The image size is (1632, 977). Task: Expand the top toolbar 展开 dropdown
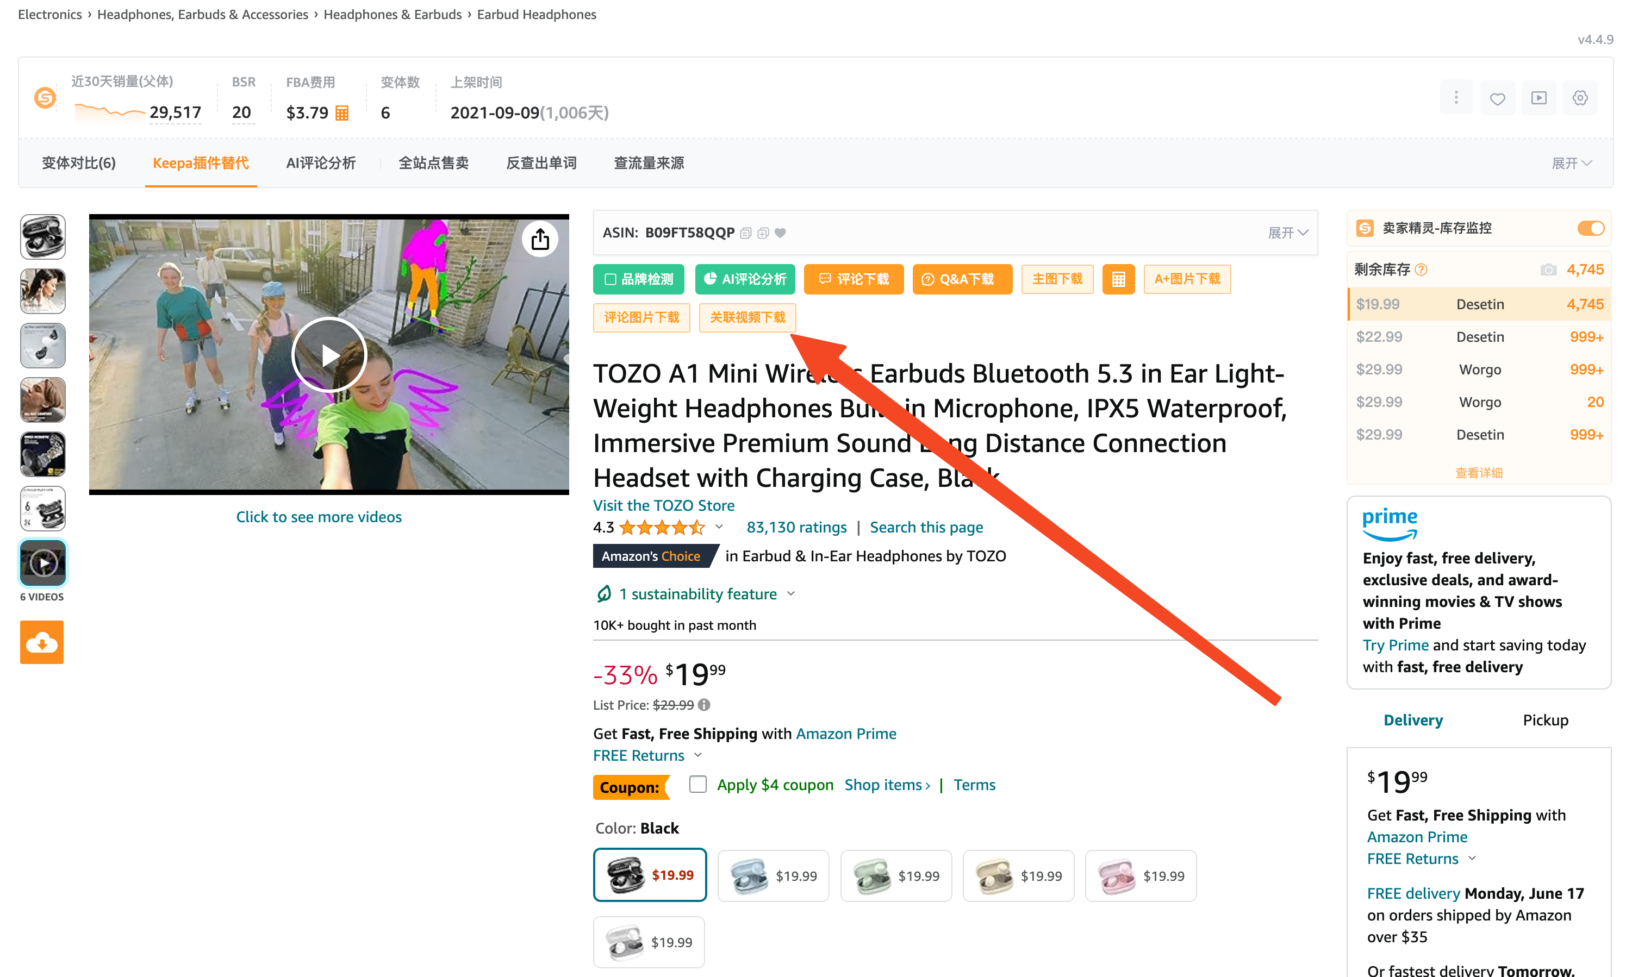[1572, 163]
